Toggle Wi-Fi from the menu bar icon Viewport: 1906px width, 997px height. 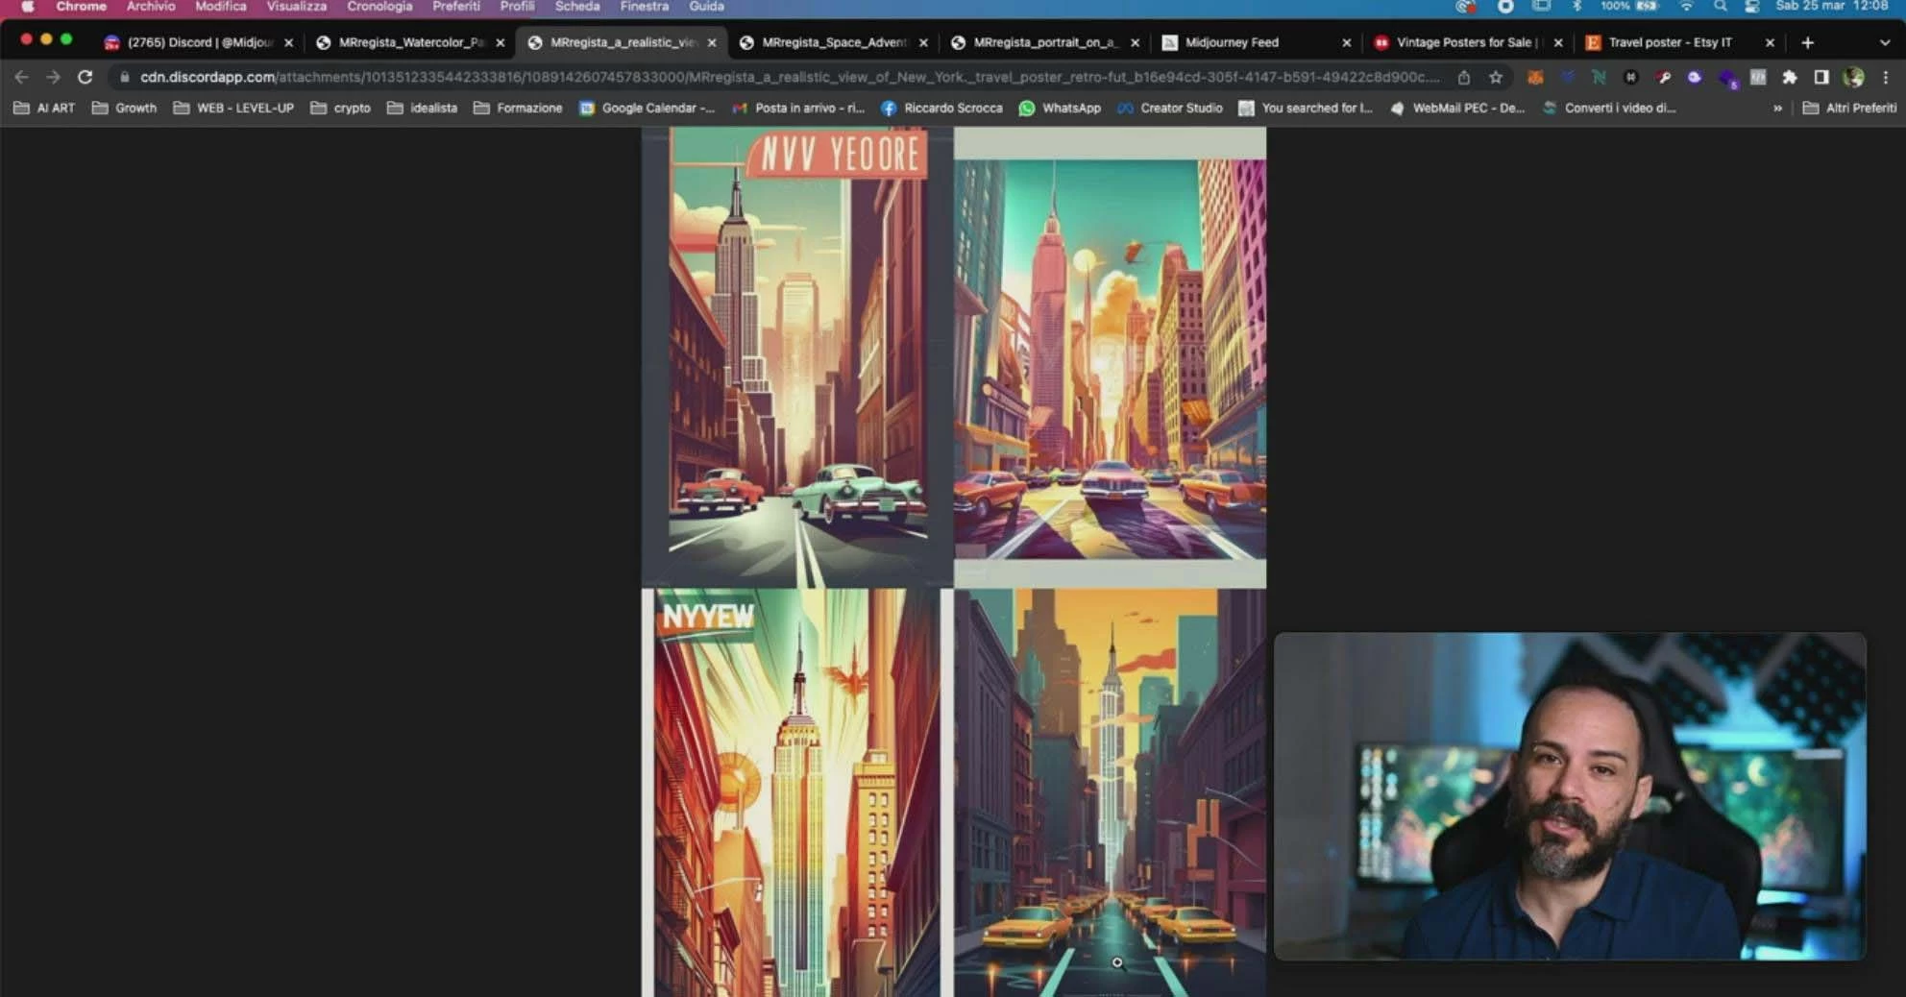click(x=1688, y=7)
